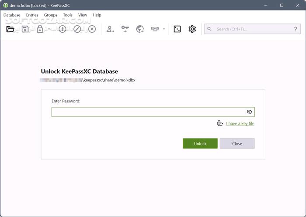Click the Lock database padlock icon
The image size is (306, 217).
coord(40,29)
